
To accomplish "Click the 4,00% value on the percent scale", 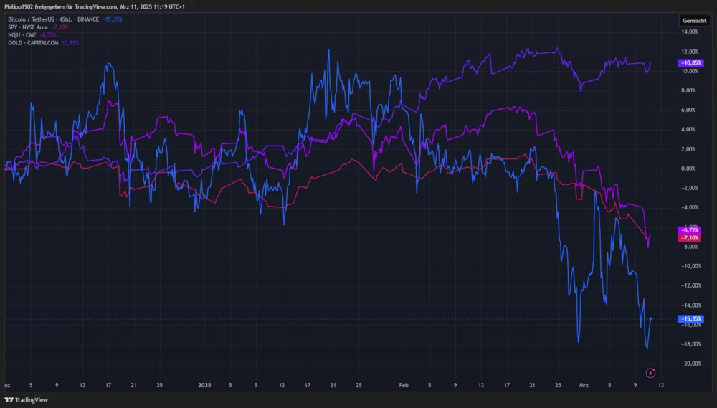I will (688, 130).
